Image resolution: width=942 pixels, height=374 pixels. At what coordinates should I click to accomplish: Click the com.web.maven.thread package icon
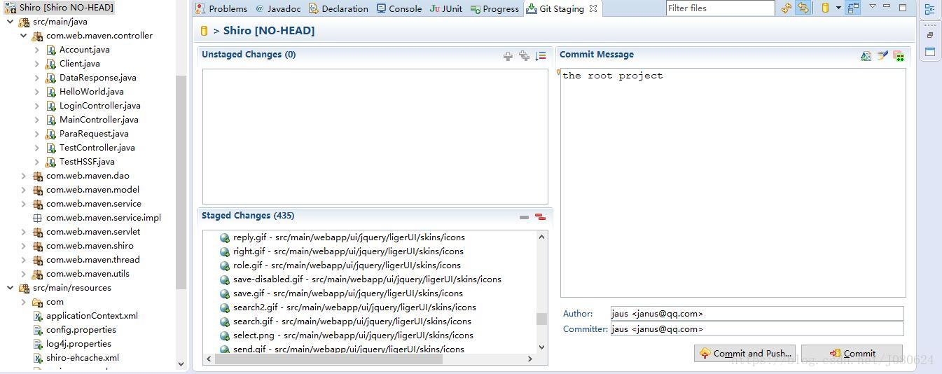38,260
